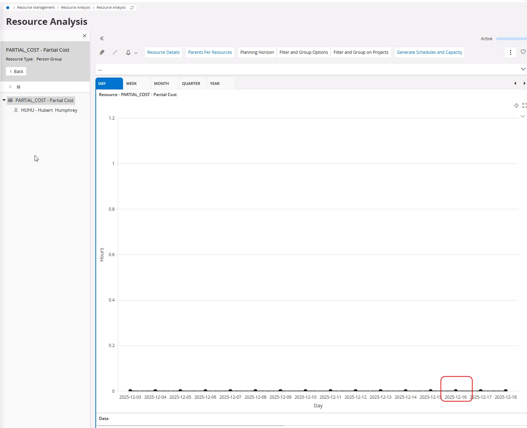Open the three-dot more options menu

coord(511,52)
